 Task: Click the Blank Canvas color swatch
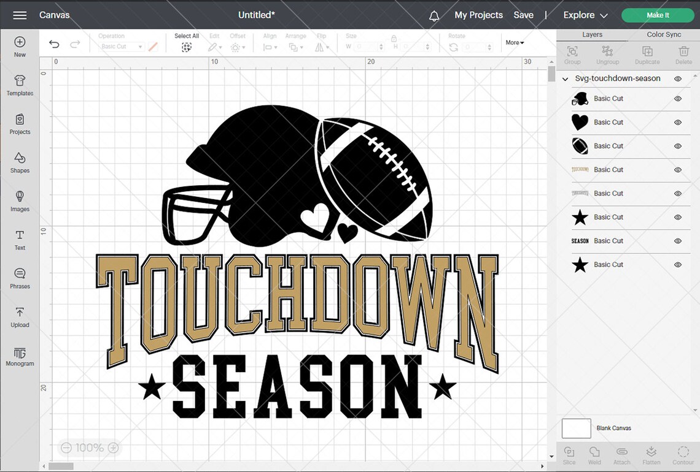coord(576,428)
